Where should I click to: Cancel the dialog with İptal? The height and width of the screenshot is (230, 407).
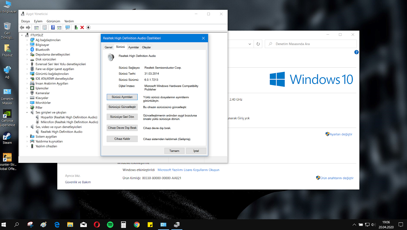[x=196, y=151]
